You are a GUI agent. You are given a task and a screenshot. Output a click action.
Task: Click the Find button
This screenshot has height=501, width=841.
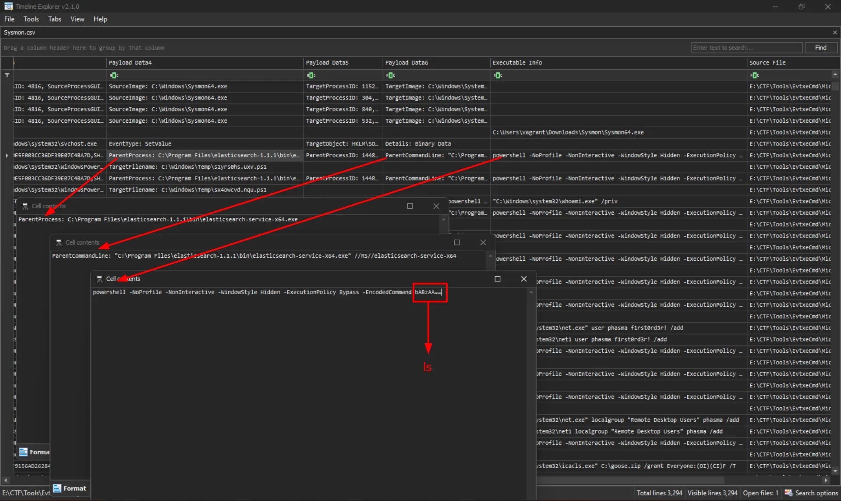tap(820, 48)
